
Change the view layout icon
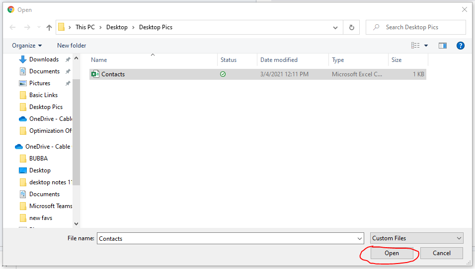415,45
